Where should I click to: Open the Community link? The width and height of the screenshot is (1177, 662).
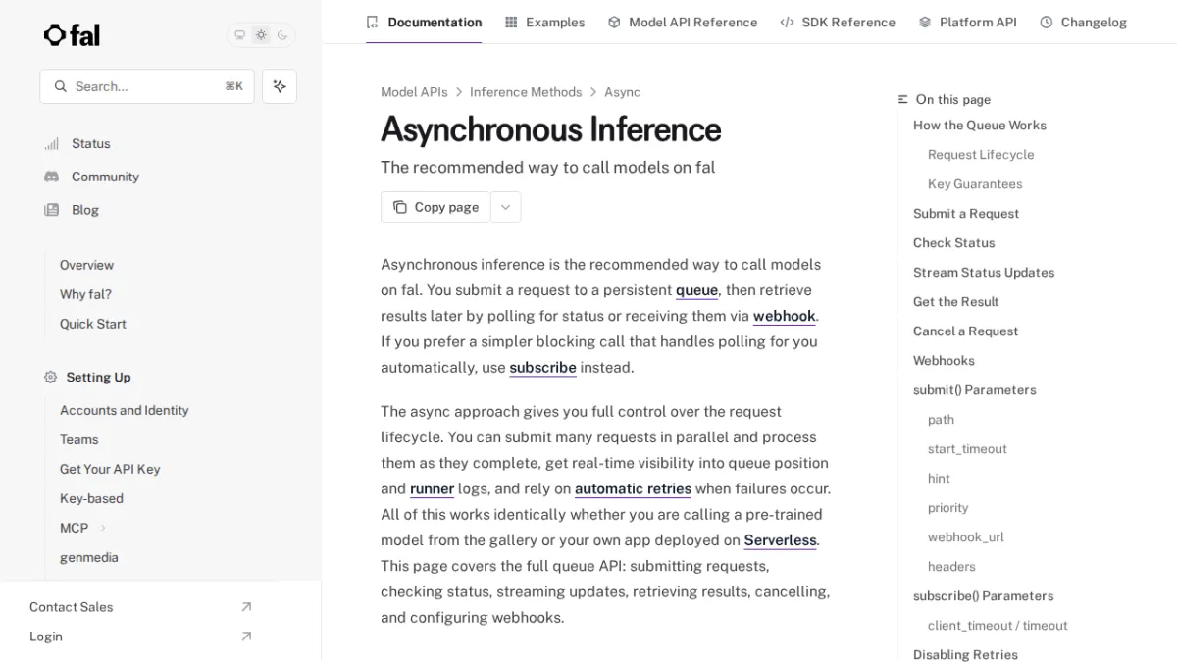tap(105, 177)
